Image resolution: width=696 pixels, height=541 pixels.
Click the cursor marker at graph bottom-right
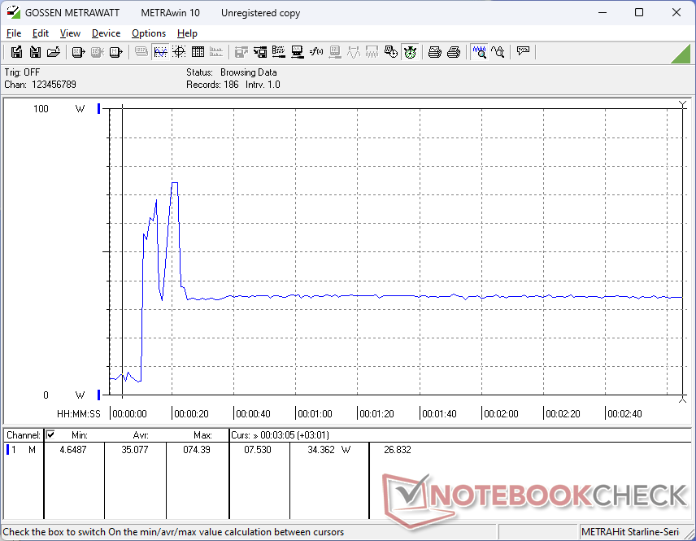683,399
